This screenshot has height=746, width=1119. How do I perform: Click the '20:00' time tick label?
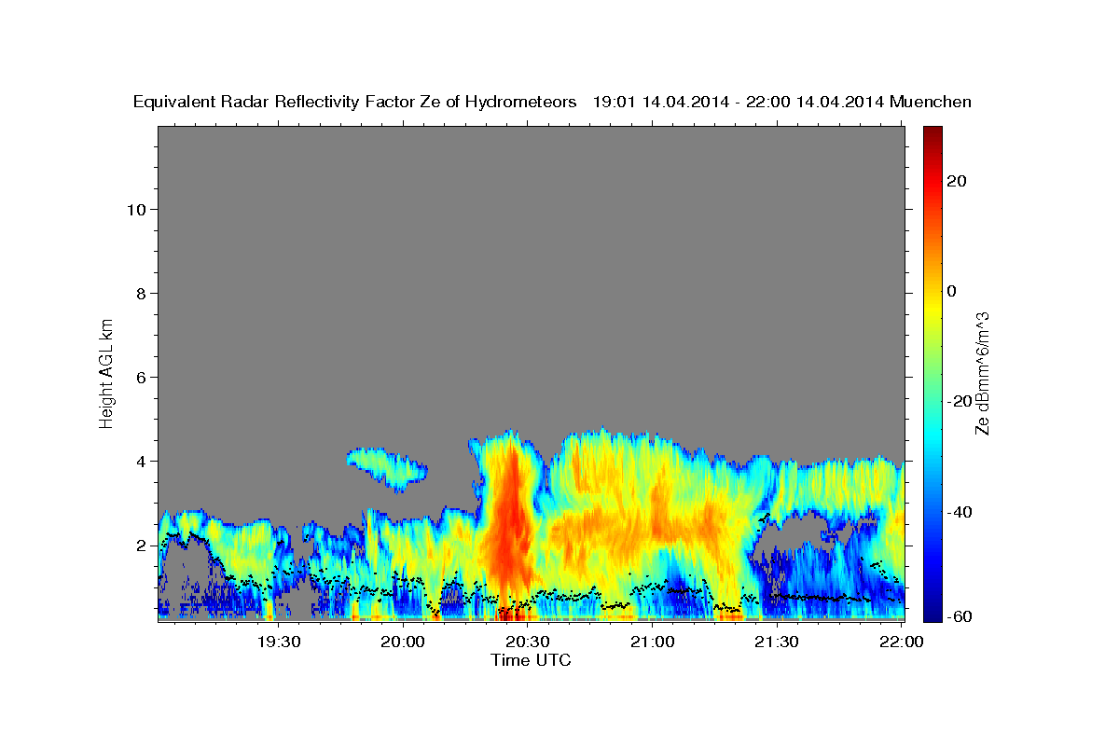404,642
